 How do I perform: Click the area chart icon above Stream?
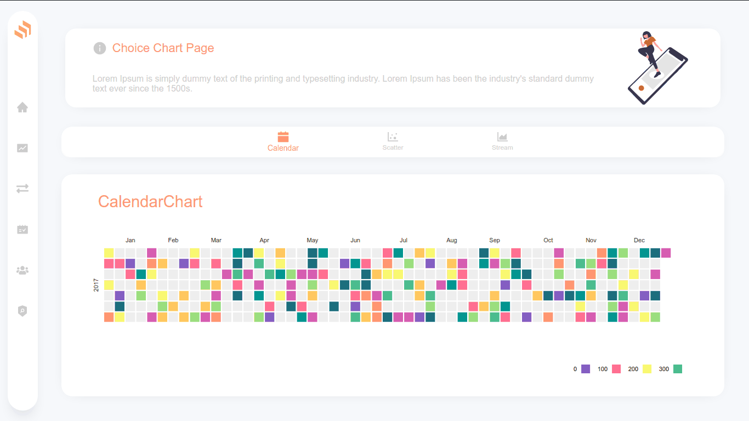point(502,136)
